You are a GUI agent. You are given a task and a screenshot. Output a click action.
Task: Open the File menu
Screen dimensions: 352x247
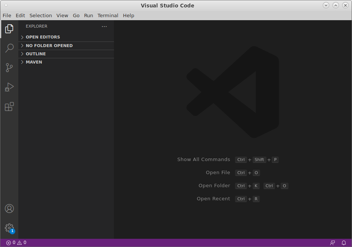pos(7,16)
